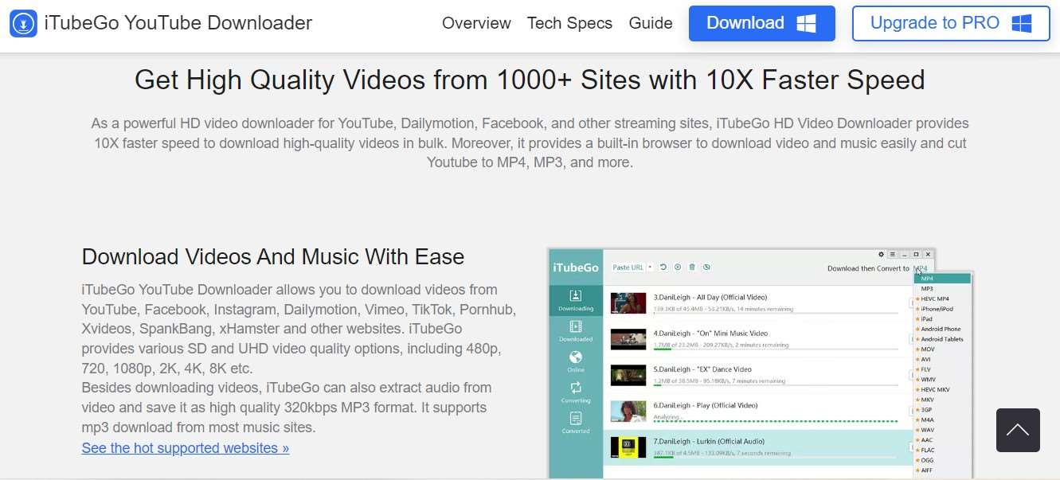The height and width of the screenshot is (480, 1060).
Task: Click the '"On" Mini Music Video' thumbnail
Action: click(x=628, y=339)
